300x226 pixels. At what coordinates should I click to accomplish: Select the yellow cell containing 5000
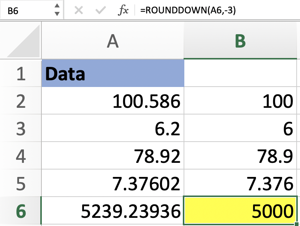click(x=241, y=212)
